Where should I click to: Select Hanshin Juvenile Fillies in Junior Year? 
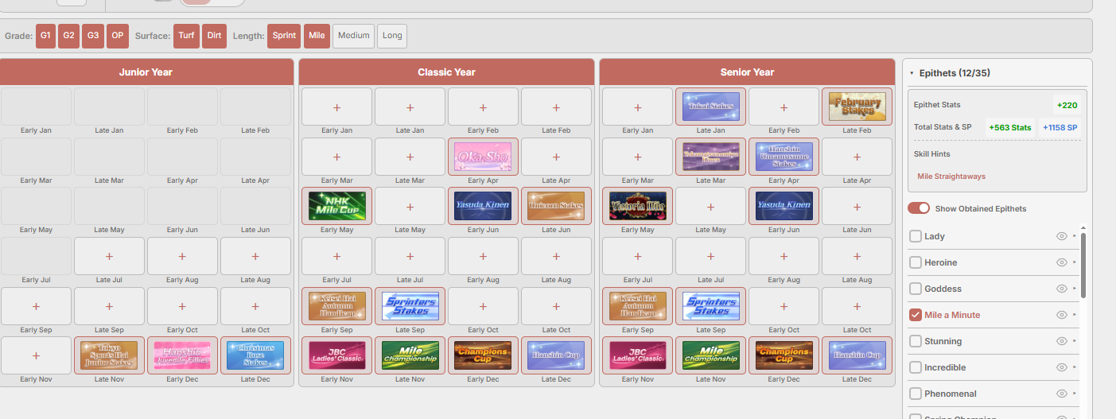click(x=182, y=355)
